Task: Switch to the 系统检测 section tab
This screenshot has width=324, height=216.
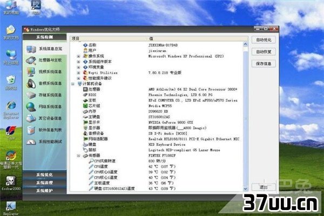Action: pyautogui.click(x=44, y=37)
